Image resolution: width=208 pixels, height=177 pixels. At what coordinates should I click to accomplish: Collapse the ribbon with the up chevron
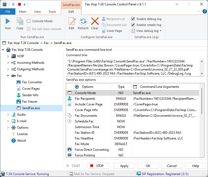(x=199, y=11)
